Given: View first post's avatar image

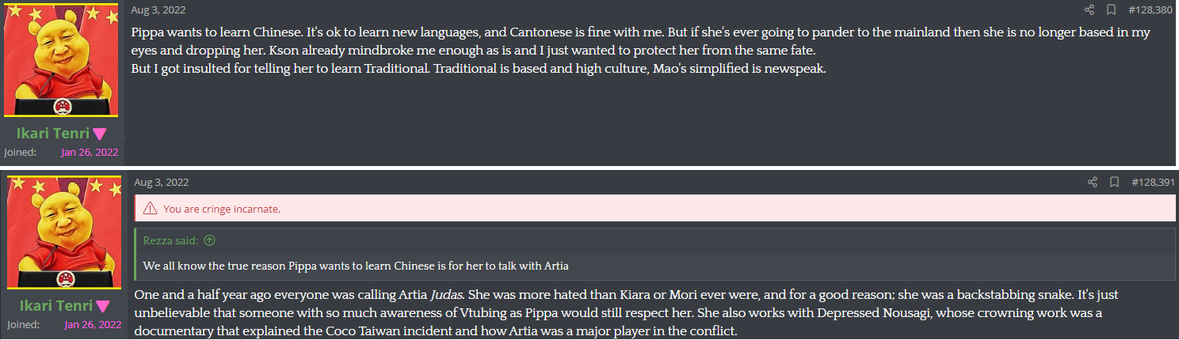Looking at the screenshot, I should coord(62,61).
